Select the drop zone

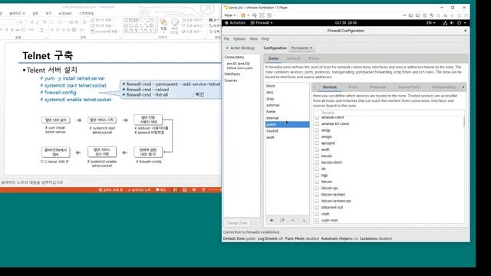[x=287, y=99]
